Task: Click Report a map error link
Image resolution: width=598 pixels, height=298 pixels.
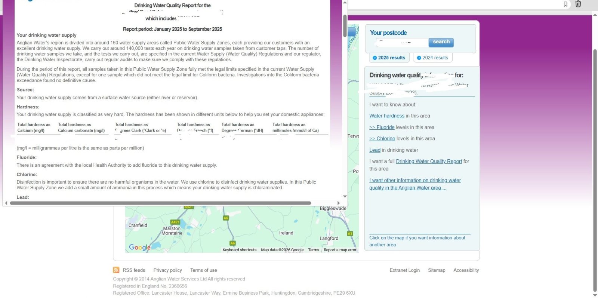Action: 340,250
